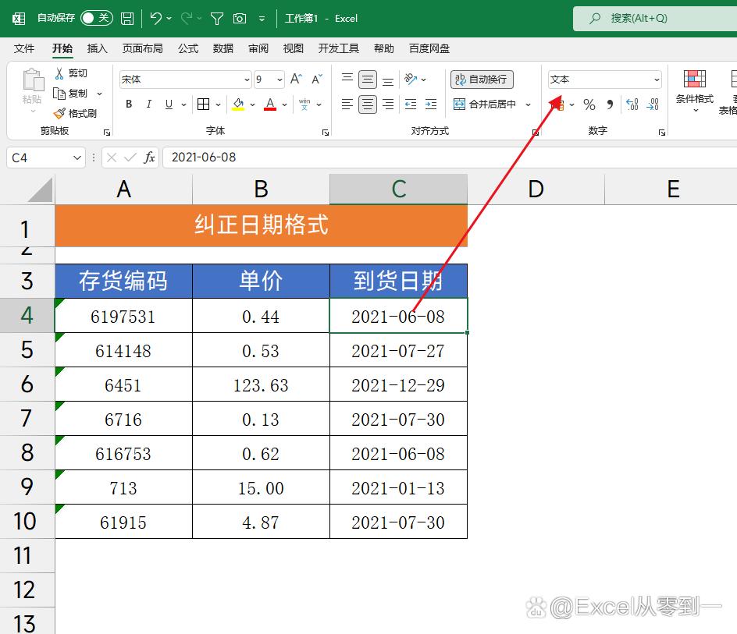The image size is (737, 634).
Task: Toggle middle vertical alignment
Action: click(368, 80)
